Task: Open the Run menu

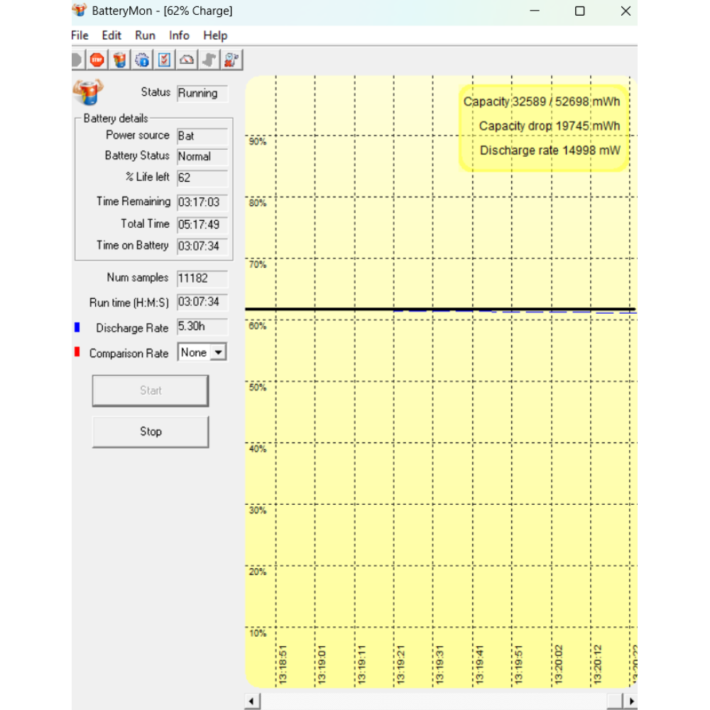Action: tap(145, 35)
